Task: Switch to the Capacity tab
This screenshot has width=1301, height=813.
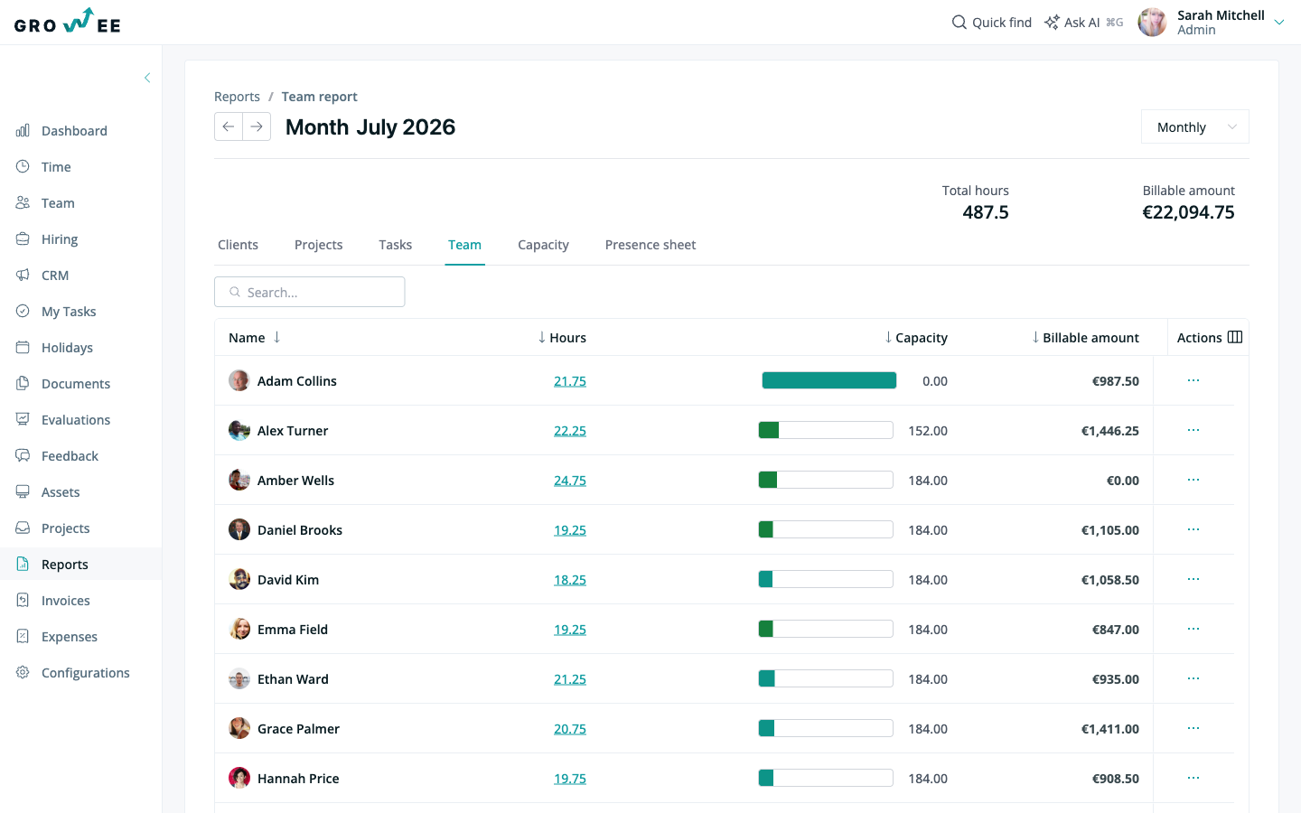Action: pyautogui.click(x=543, y=245)
